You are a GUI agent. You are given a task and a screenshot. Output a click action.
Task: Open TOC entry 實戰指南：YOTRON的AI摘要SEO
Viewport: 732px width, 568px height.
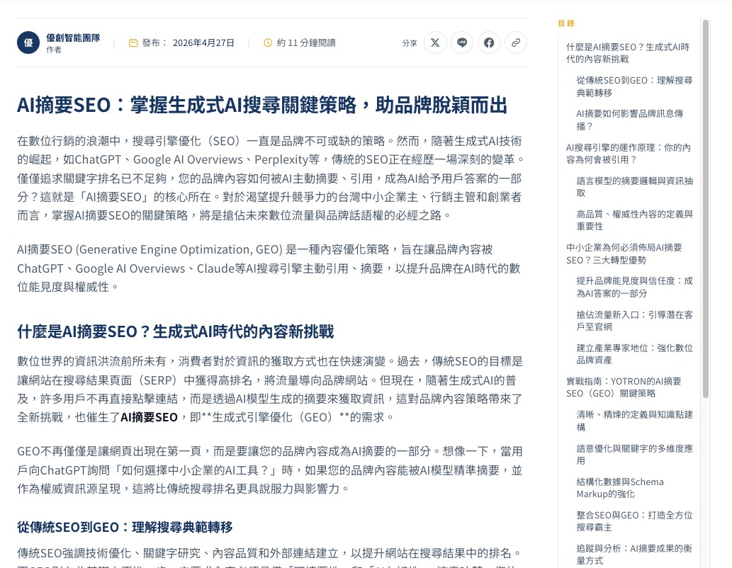(x=624, y=387)
